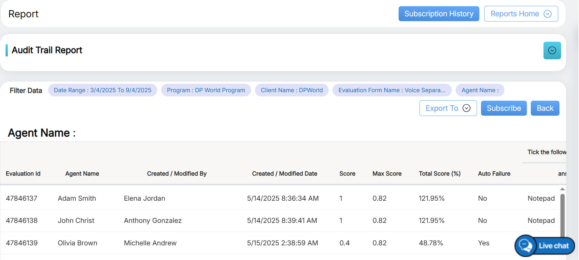The image size is (579, 260).
Task: Sort by Evaluation Id column header
Action: click(x=23, y=174)
